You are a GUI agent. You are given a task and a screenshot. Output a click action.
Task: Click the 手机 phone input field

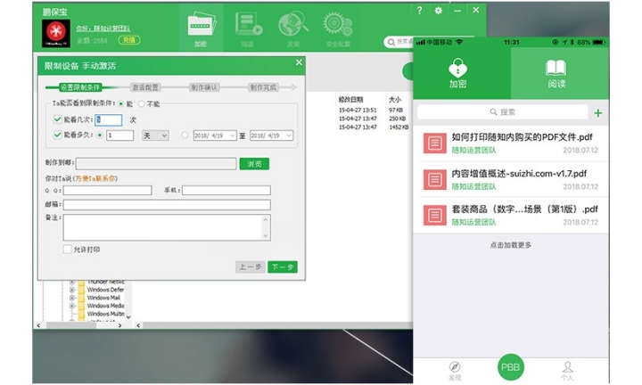tap(226, 190)
